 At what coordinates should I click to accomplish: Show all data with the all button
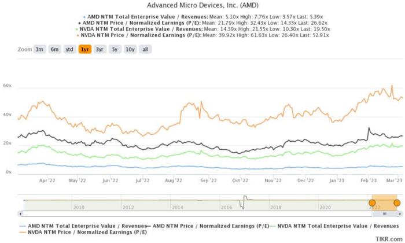145,50
